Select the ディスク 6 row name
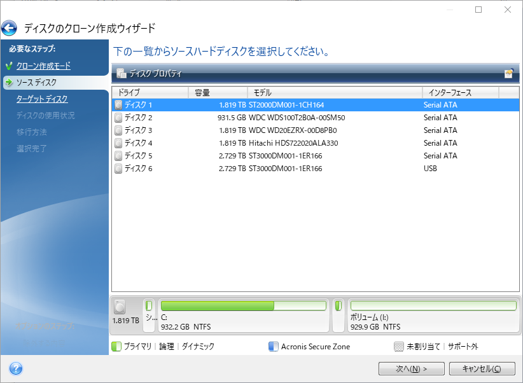Screen dimensions: 523x383 [x=139, y=169]
